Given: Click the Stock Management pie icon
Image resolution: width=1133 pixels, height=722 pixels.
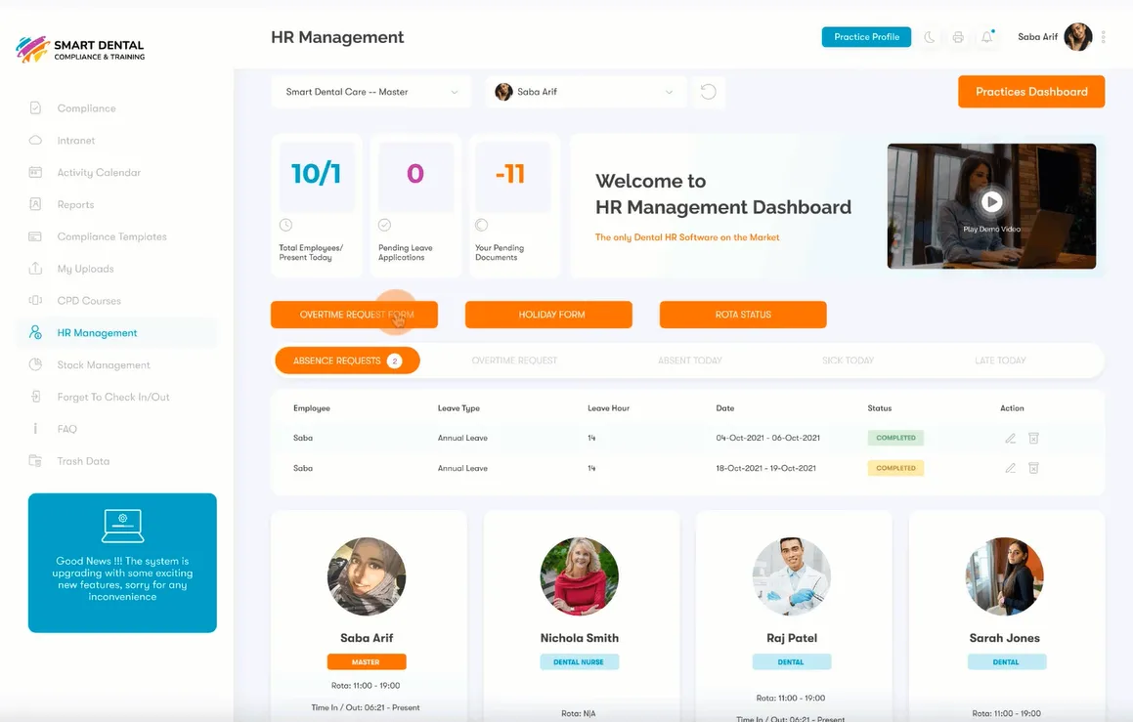Looking at the screenshot, I should tap(35, 364).
